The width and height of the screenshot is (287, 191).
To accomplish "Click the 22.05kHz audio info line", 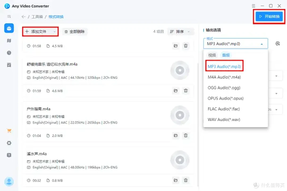I will point(75,122).
